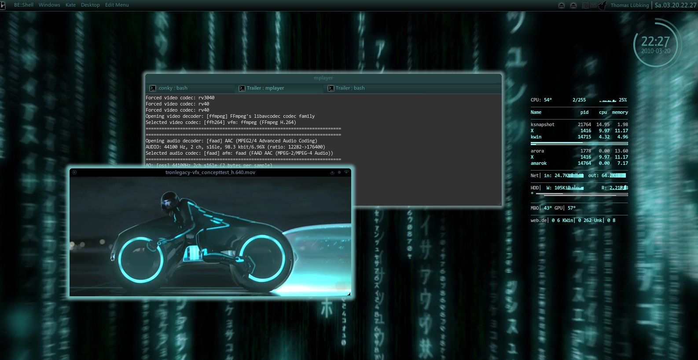Click the 'web.de| 0 6 KWin|' mail line
This screenshot has height=360, width=698.
[x=573, y=220]
